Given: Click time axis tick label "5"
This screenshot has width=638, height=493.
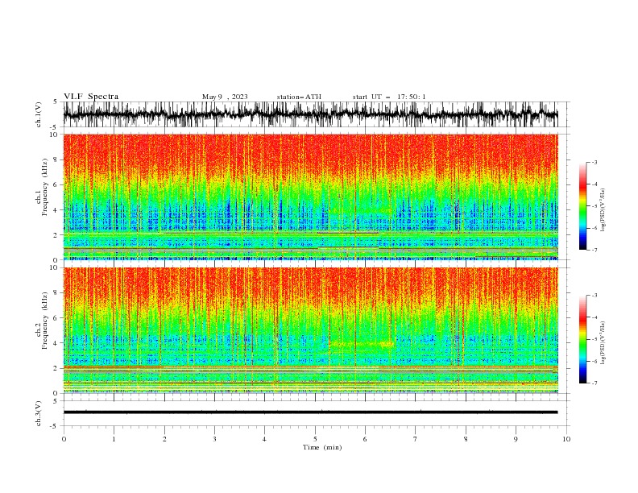Looking at the screenshot, I should [x=315, y=439].
